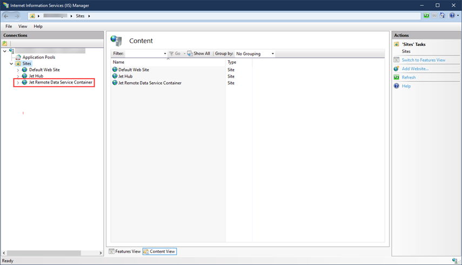Open dropdown arrow after Sites breadcrumb
Screen dimensions: 462x265
tap(89, 16)
